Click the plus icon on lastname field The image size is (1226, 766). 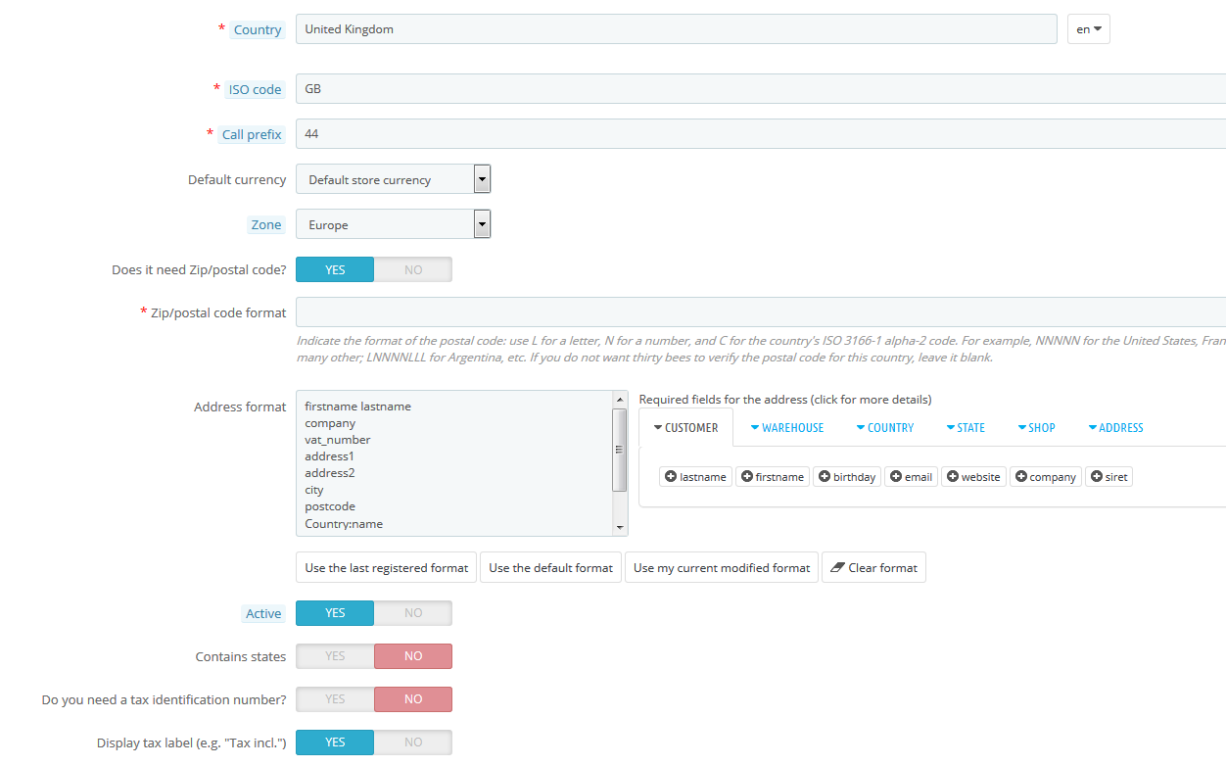point(671,477)
